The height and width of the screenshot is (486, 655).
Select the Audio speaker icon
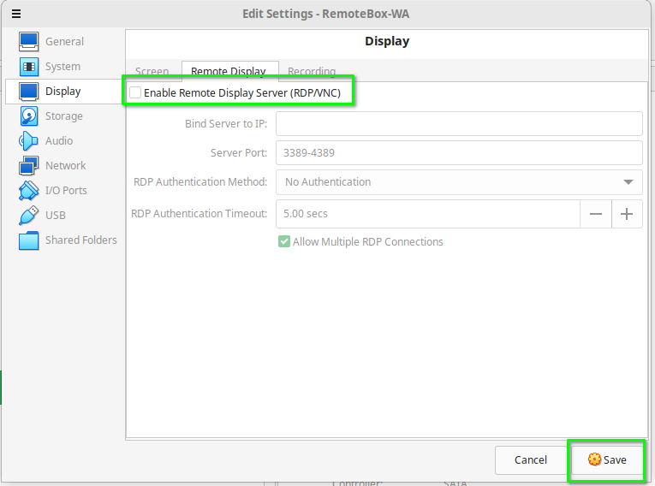point(29,140)
